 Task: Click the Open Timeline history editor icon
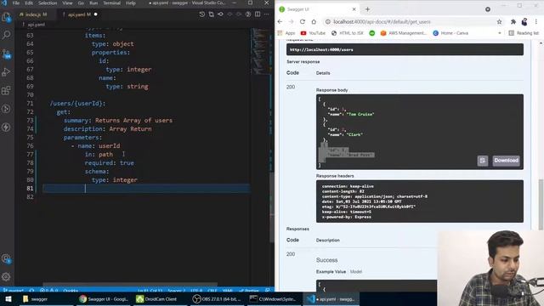click(x=202, y=14)
